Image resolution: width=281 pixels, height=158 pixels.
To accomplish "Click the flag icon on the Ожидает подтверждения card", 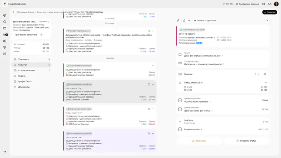I will tap(149, 31).
